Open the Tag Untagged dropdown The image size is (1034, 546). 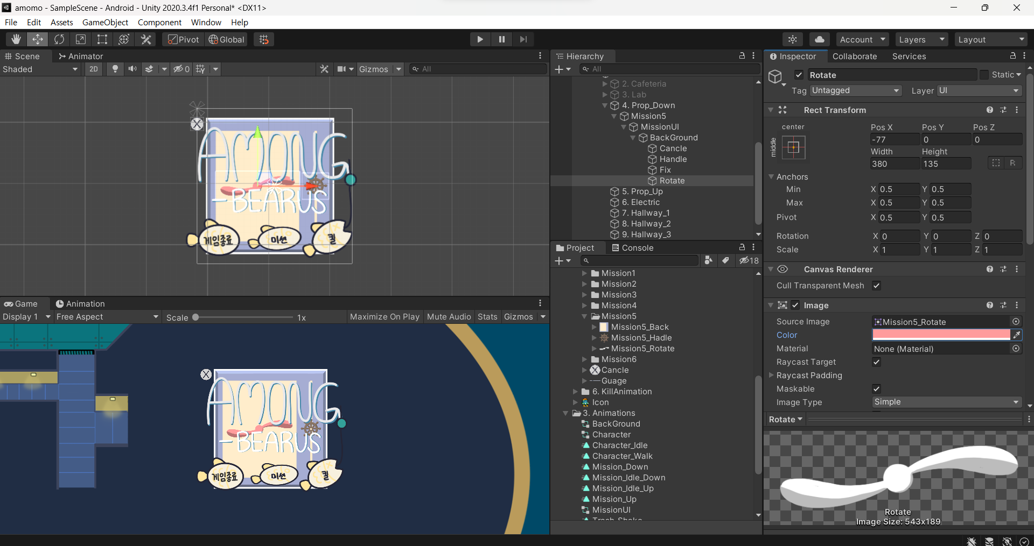point(855,90)
